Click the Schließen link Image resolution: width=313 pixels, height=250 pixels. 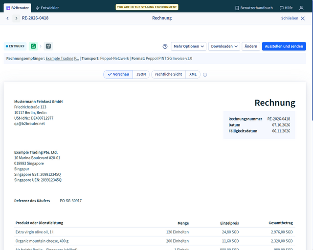[290, 18]
